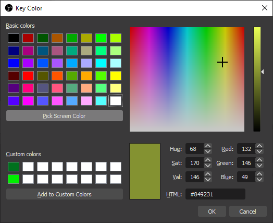Increase the Red value with up arrow

pyautogui.click(x=259, y=146)
